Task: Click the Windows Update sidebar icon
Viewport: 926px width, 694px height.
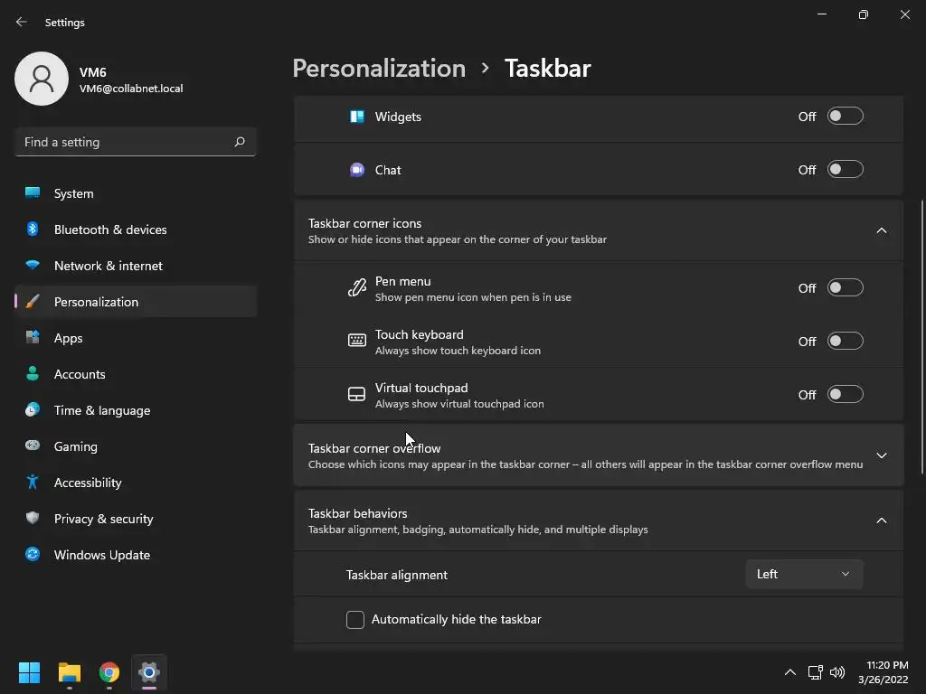Action: [x=33, y=555]
